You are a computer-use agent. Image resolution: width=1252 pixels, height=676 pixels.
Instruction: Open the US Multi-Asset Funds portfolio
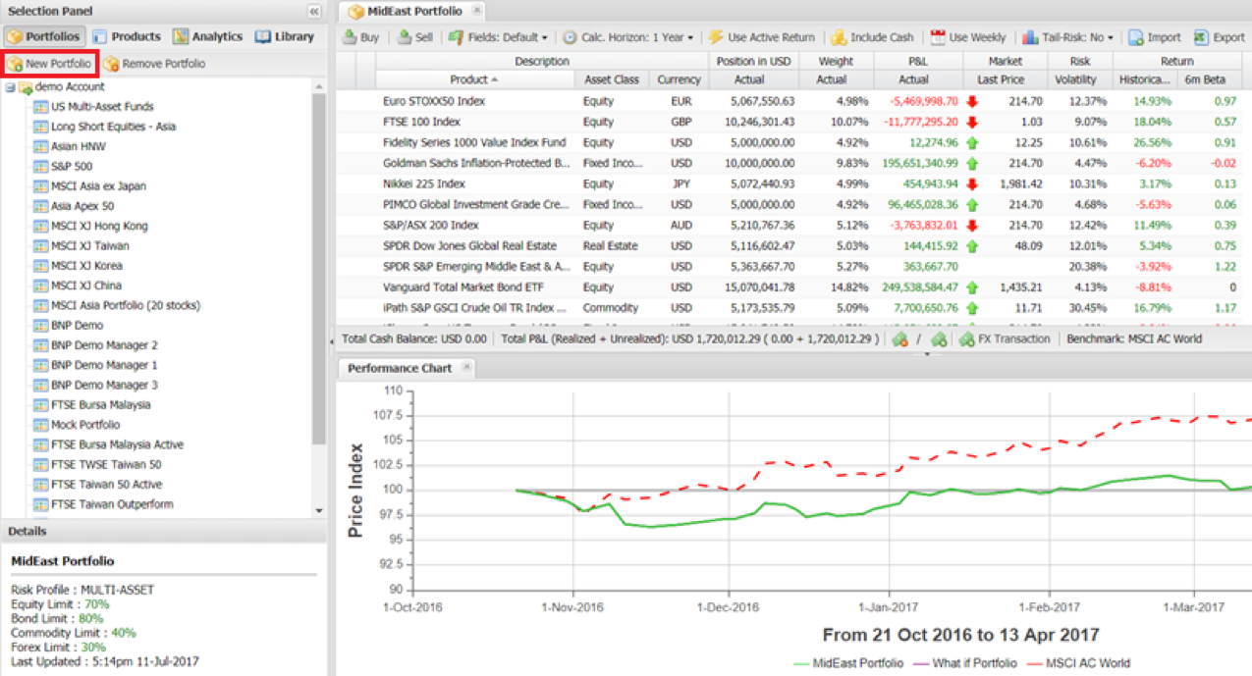pos(102,106)
